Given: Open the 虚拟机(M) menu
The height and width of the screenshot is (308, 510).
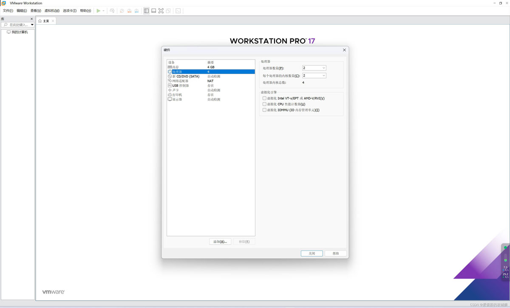Looking at the screenshot, I should click(x=52, y=11).
